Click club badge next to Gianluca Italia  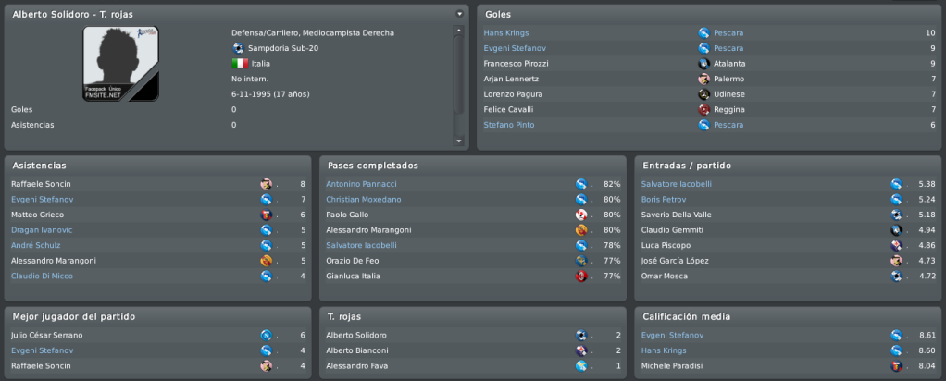(581, 277)
